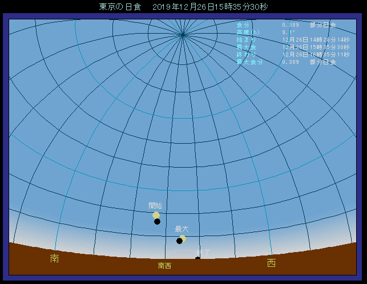Image resolution: width=367 pixels, height=284 pixels.
Task: Click the black moon disc at eclipse start
Action: coord(157,221)
